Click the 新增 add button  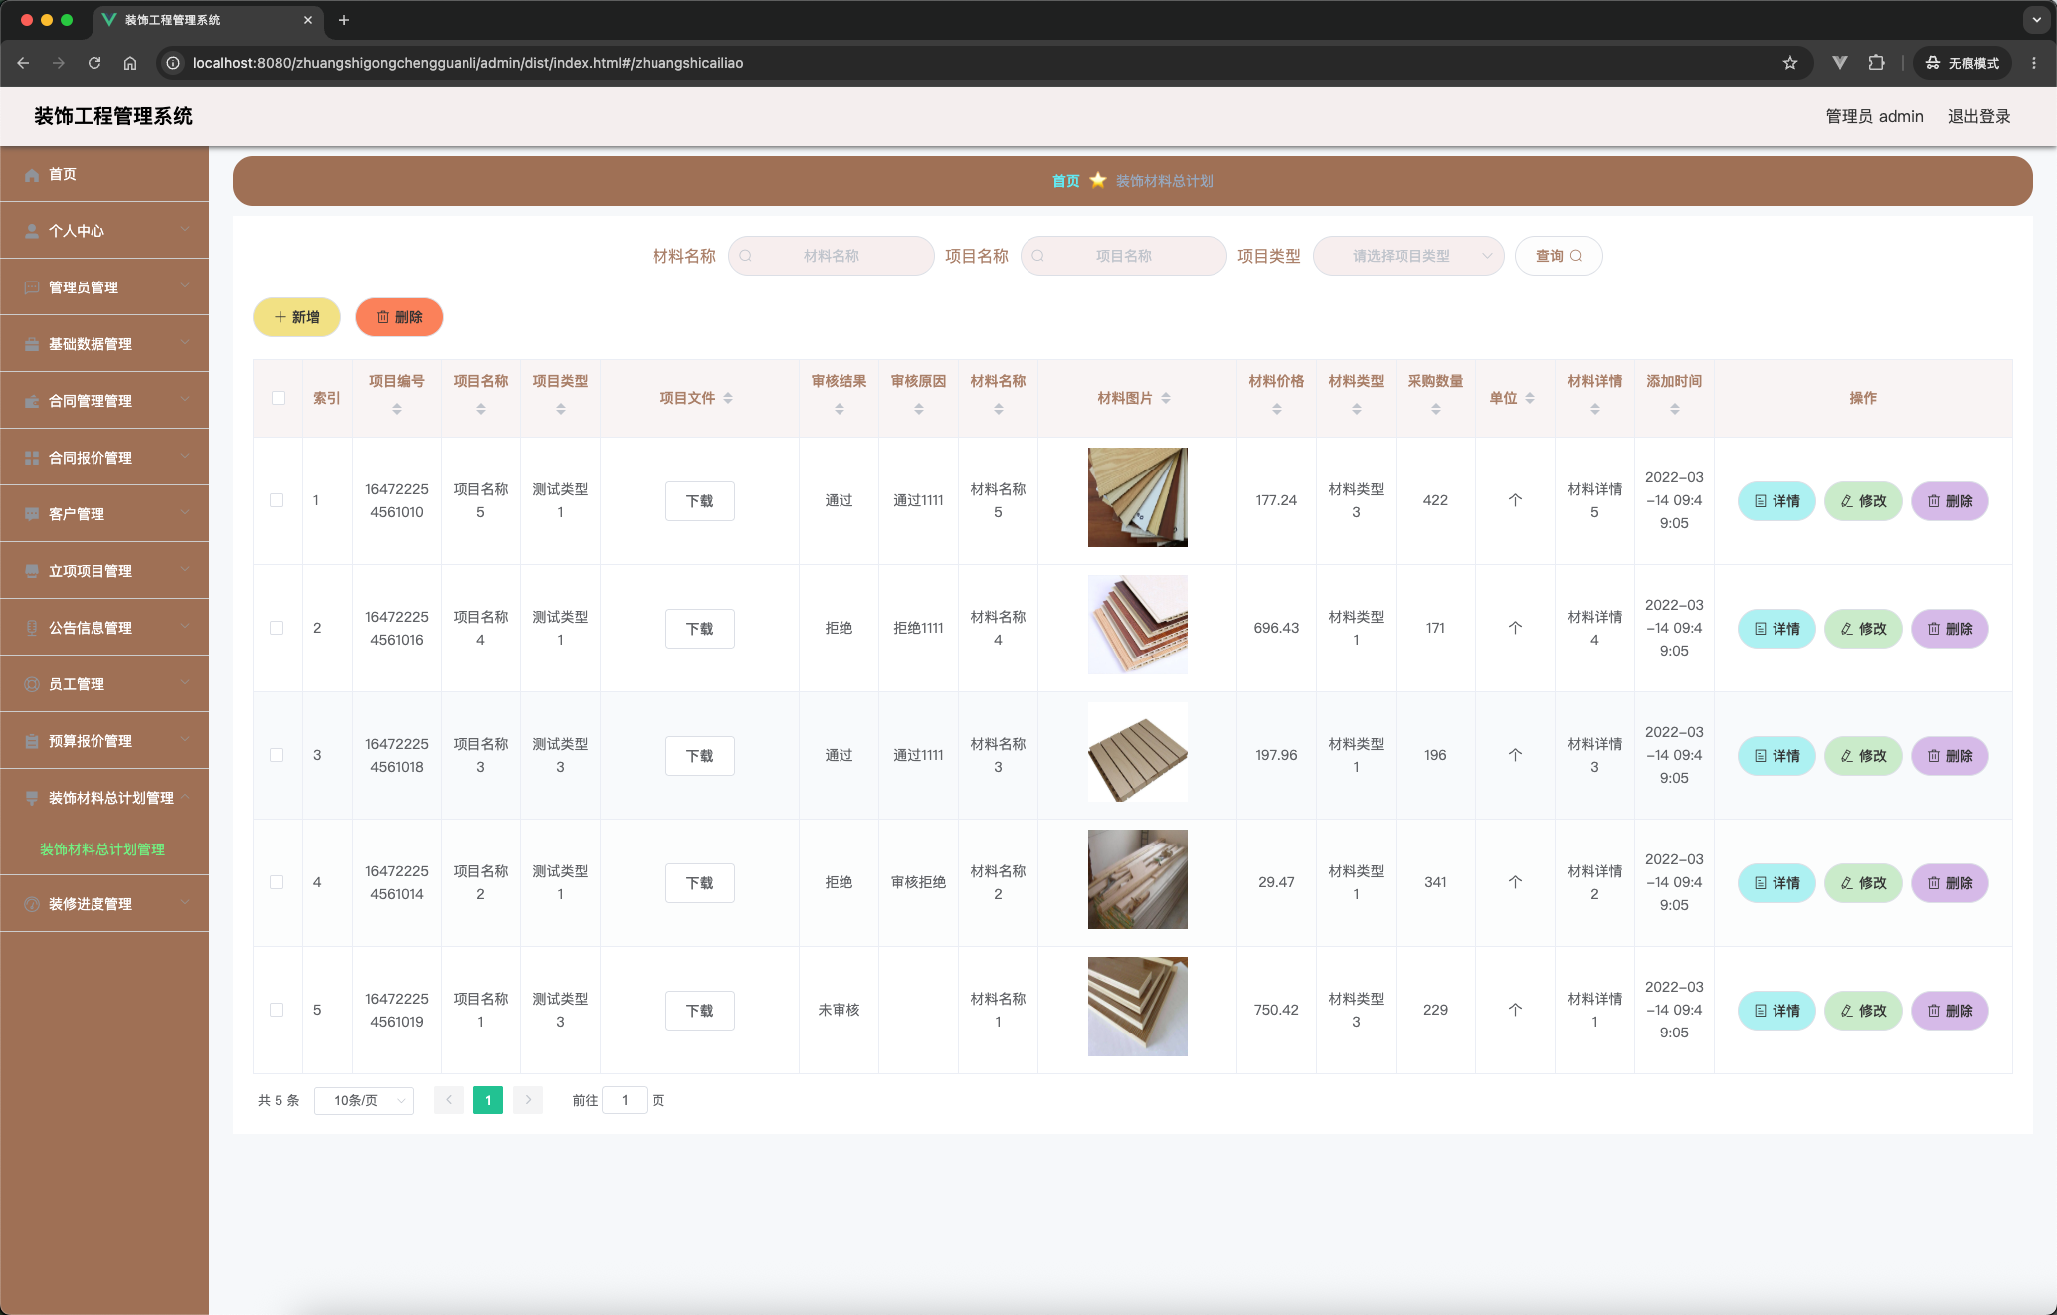(x=296, y=317)
